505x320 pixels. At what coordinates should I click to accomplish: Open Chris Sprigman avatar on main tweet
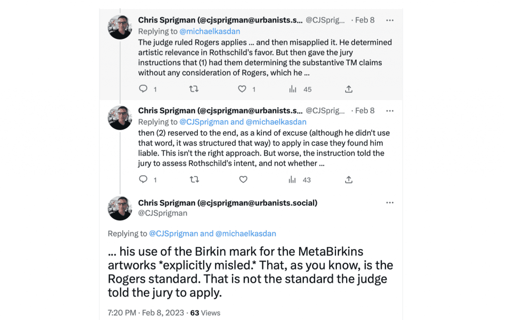(120, 208)
